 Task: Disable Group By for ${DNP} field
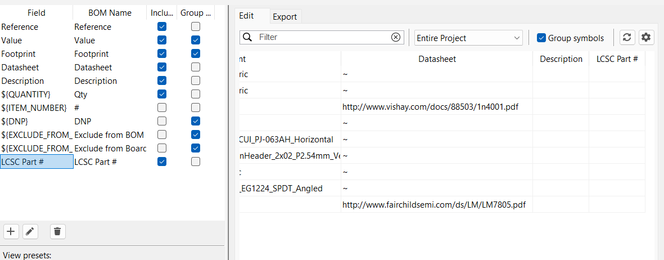[x=195, y=121]
